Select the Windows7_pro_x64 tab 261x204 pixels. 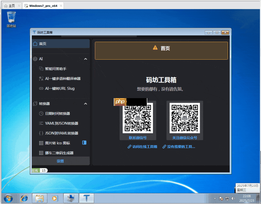[43, 6]
